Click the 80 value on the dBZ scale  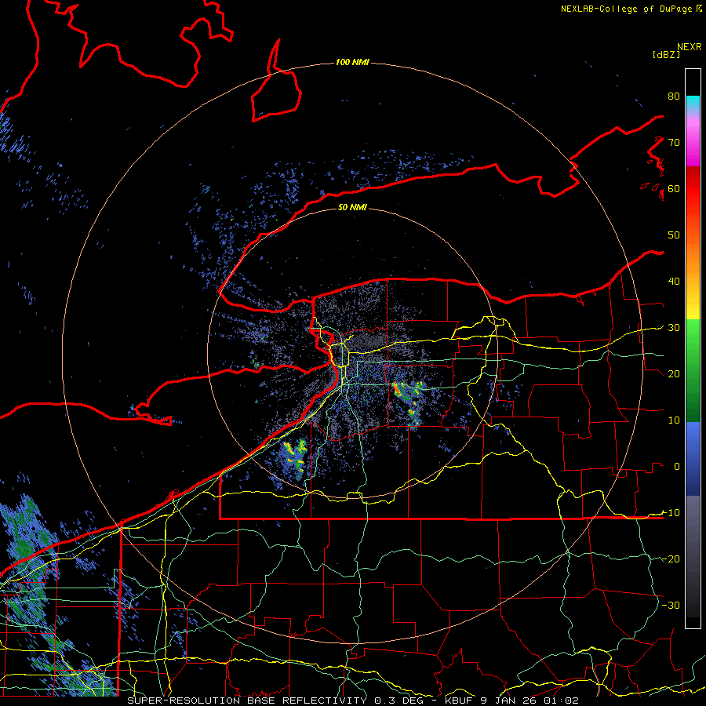point(674,96)
